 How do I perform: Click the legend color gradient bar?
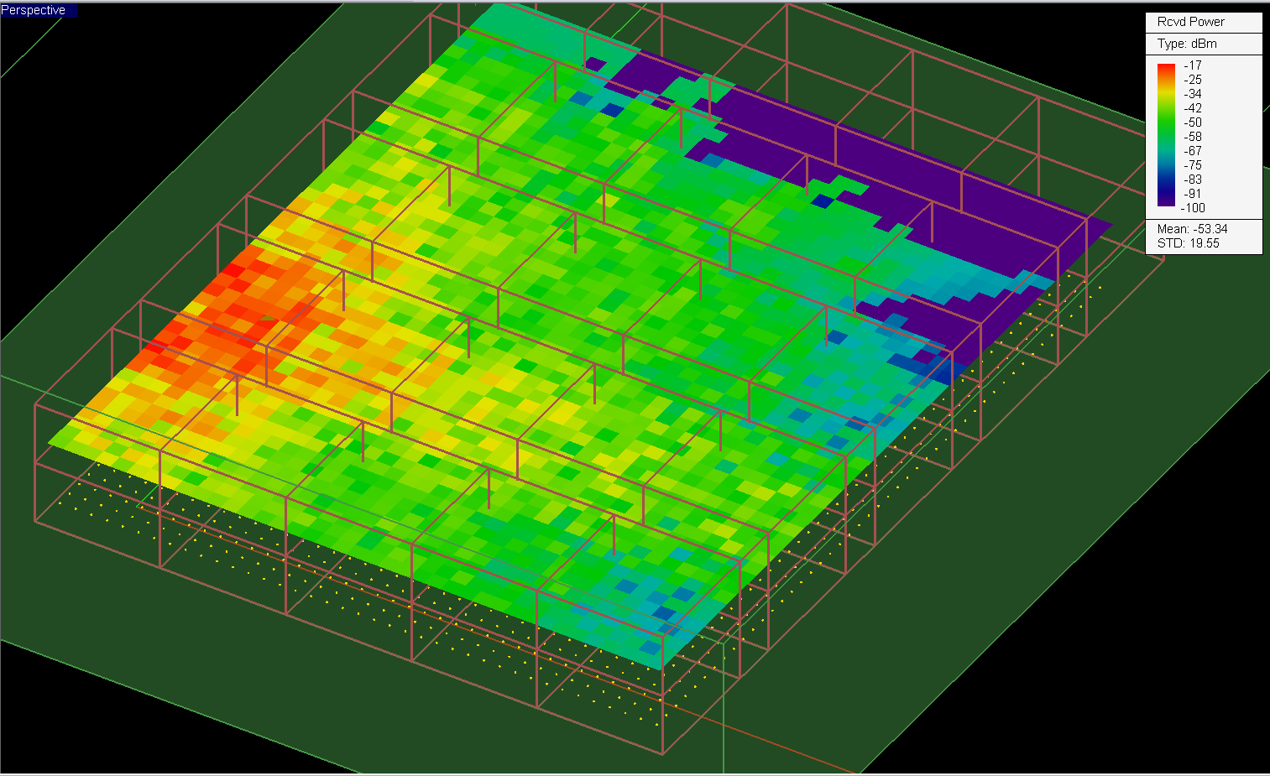pos(1166,135)
